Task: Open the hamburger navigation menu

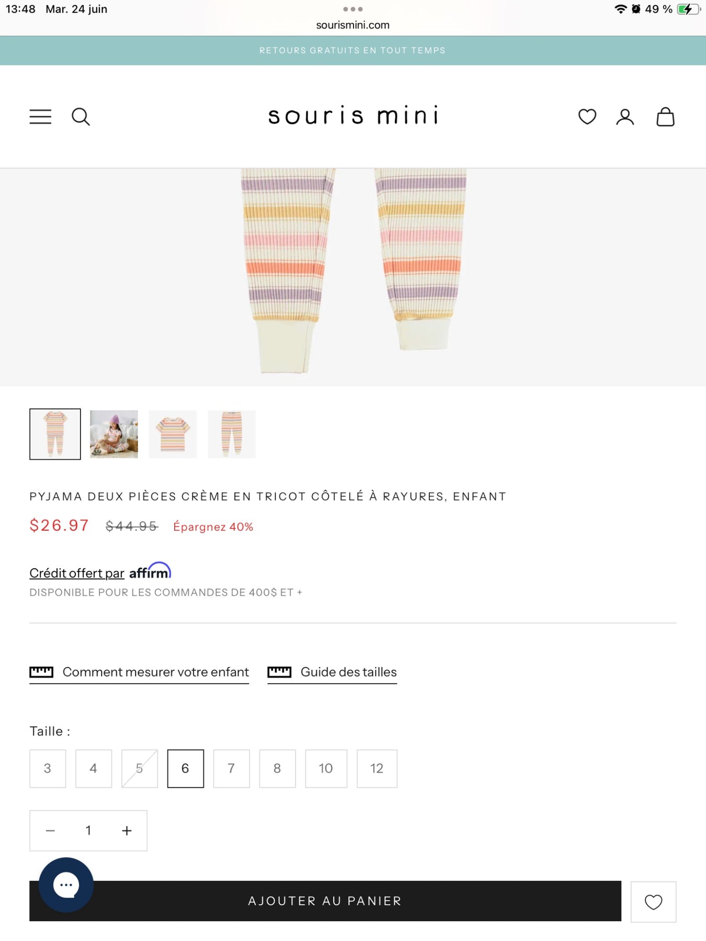Action: [x=40, y=117]
